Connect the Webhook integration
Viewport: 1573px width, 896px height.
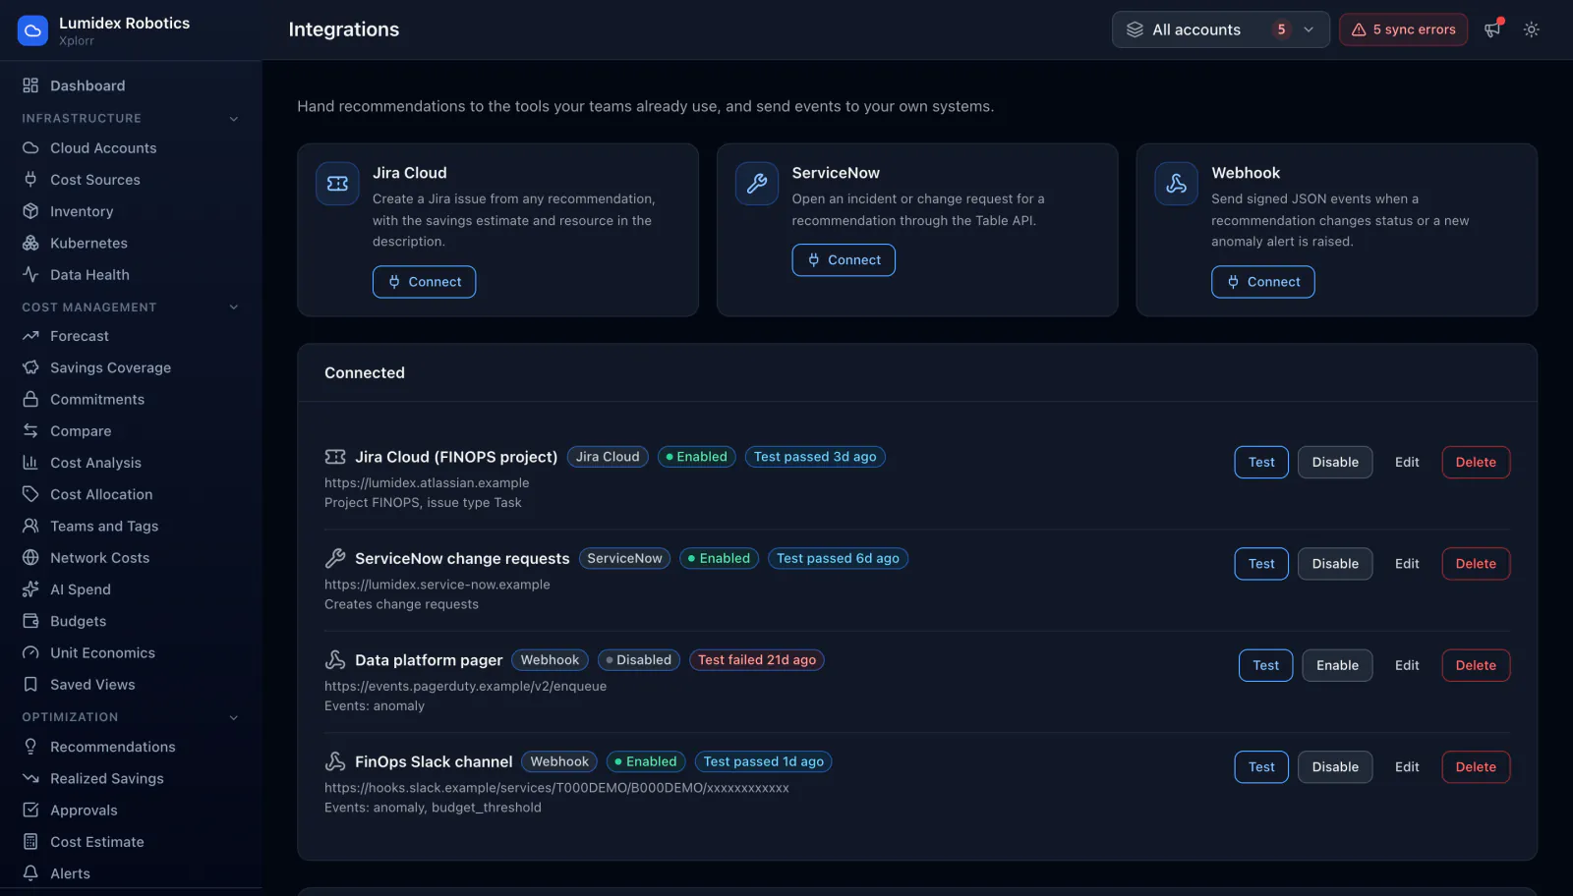[1262, 282]
